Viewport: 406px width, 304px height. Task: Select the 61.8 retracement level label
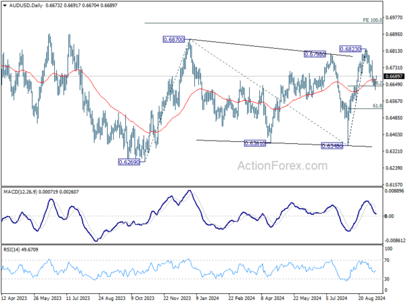378,106
